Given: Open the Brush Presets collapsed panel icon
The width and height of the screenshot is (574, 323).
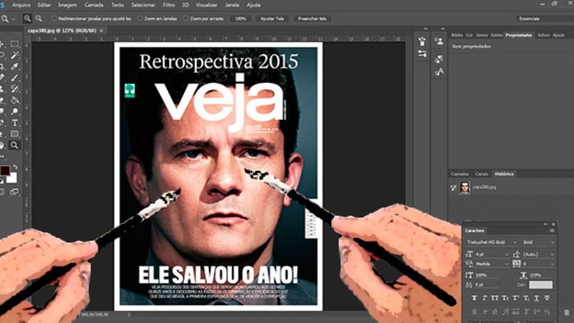Looking at the screenshot, I should point(422,41).
